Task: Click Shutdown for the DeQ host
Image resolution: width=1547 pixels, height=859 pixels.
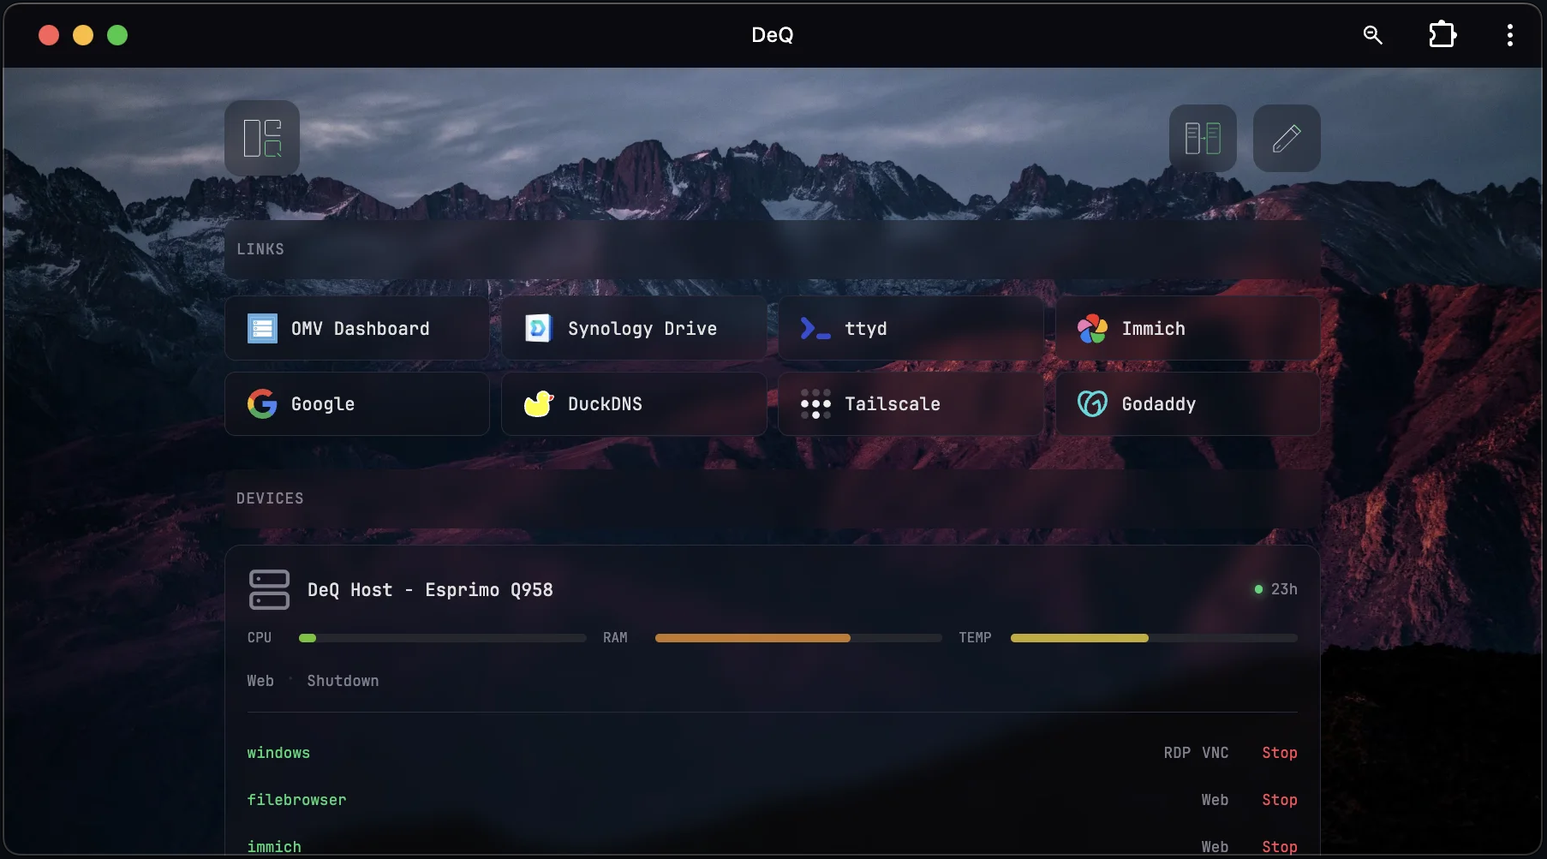Action: click(343, 681)
